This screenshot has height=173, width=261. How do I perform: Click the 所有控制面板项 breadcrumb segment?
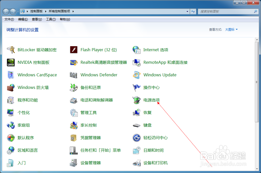pos(59,11)
